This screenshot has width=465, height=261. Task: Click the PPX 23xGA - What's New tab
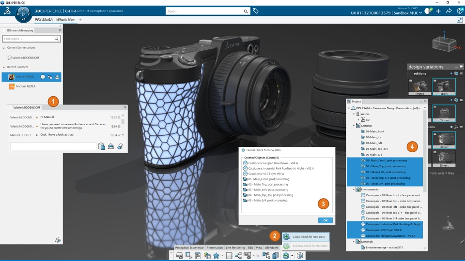(x=55, y=19)
